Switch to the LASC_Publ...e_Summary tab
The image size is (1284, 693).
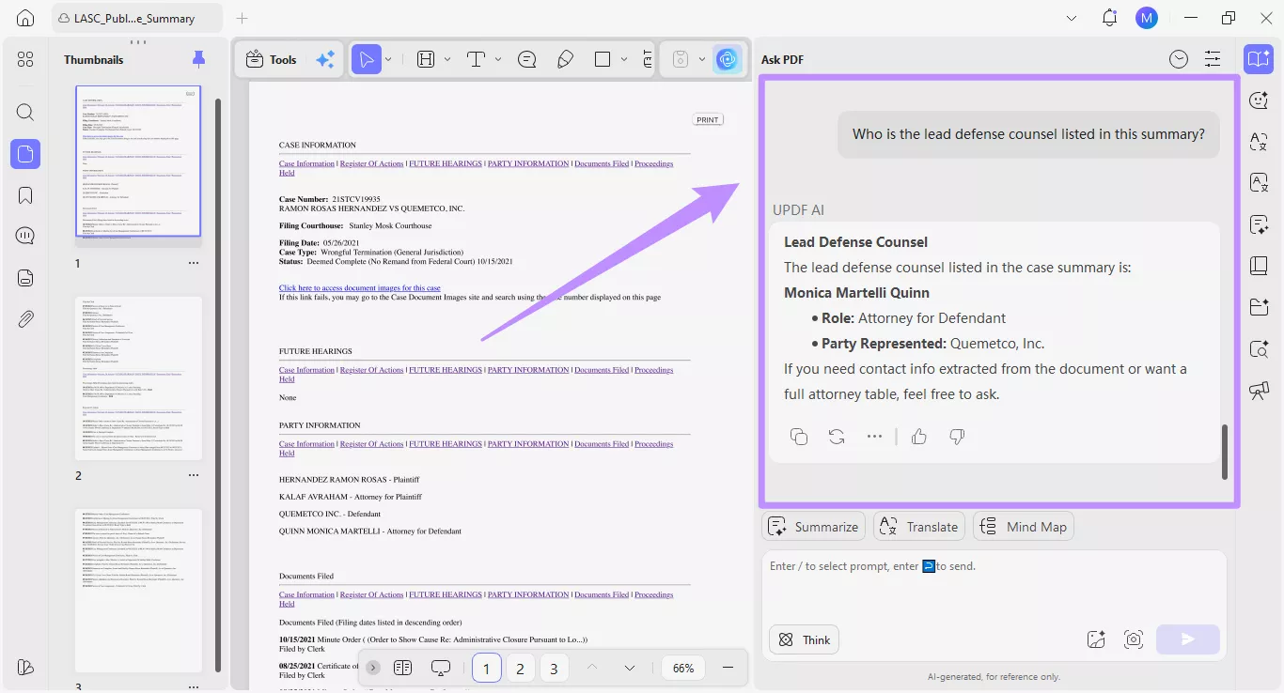136,18
